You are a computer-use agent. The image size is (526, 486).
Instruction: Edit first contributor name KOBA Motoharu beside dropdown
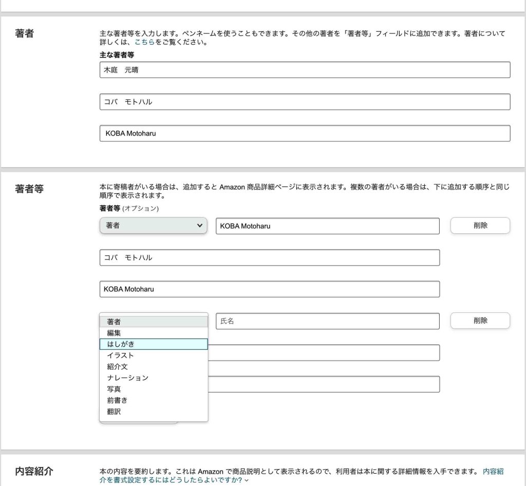click(327, 226)
